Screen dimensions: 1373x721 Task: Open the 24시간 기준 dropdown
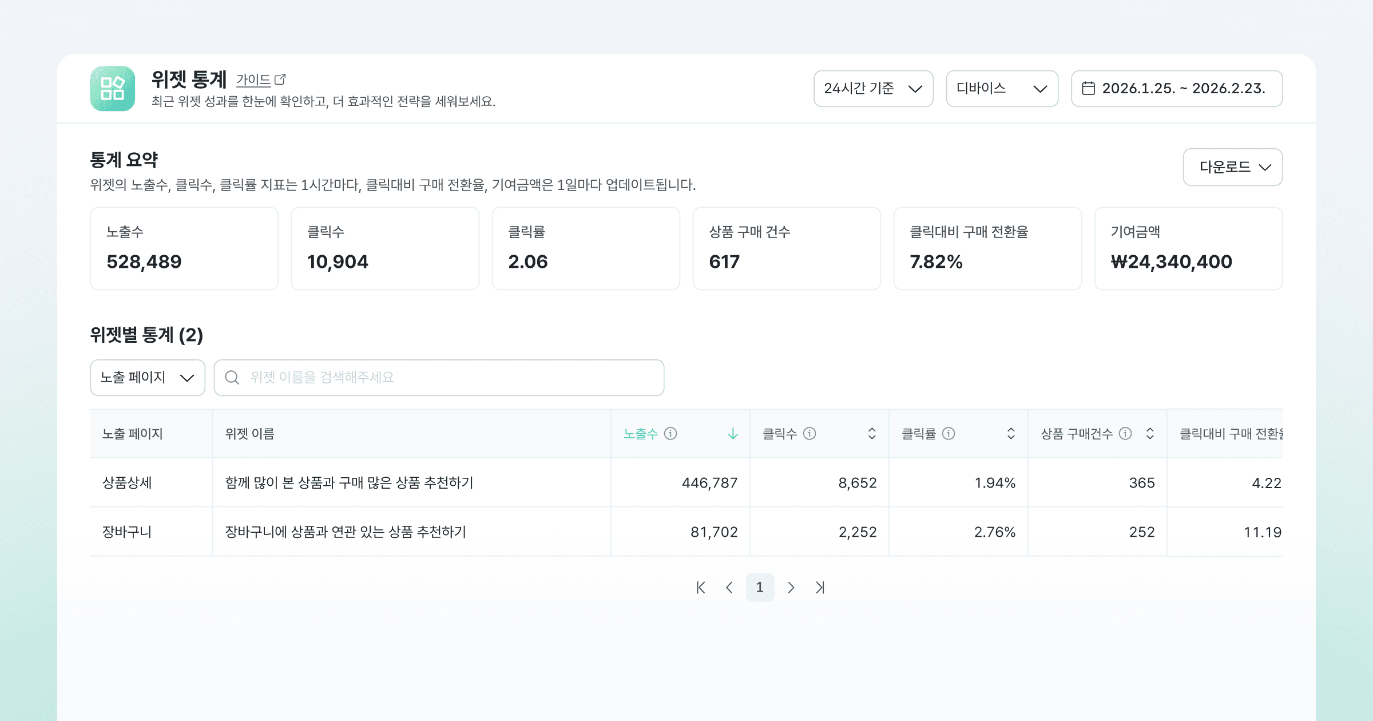[873, 89]
